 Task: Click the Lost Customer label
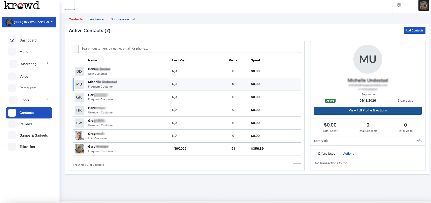(97, 139)
